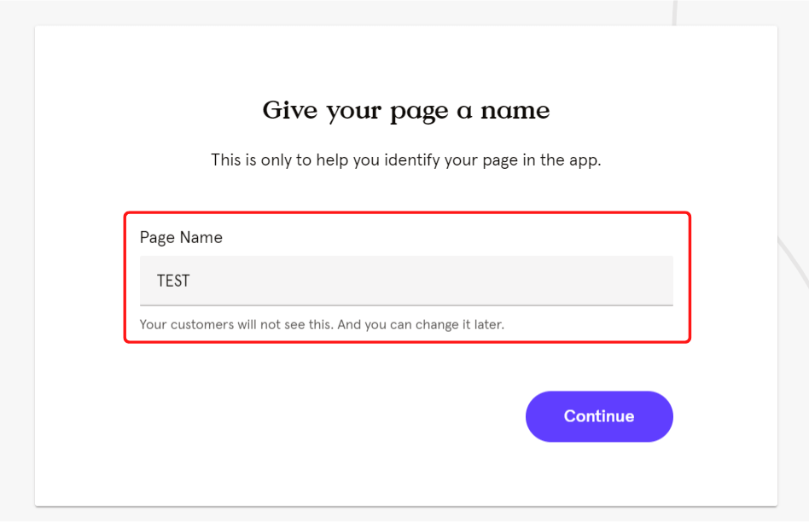Click the underline border of the Page Name field

pyautogui.click(x=406, y=305)
